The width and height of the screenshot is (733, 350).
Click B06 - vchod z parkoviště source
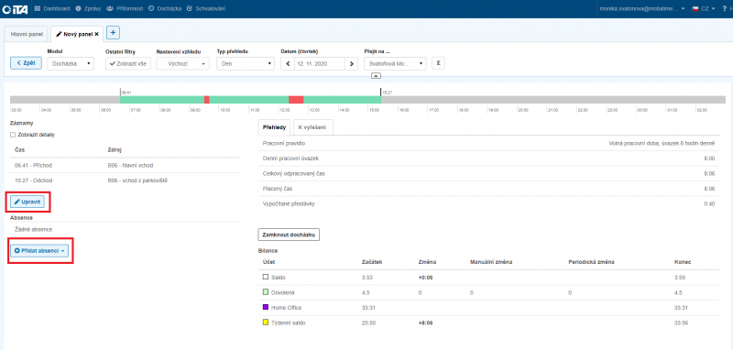click(x=137, y=180)
